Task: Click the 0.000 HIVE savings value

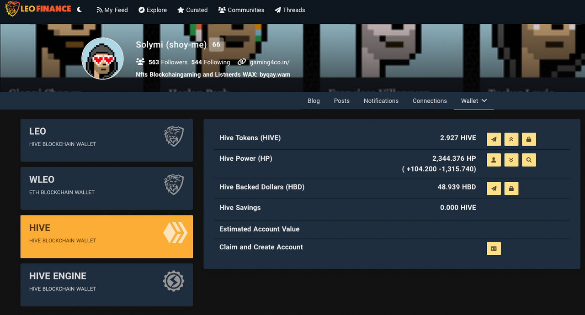Action: 458,208
